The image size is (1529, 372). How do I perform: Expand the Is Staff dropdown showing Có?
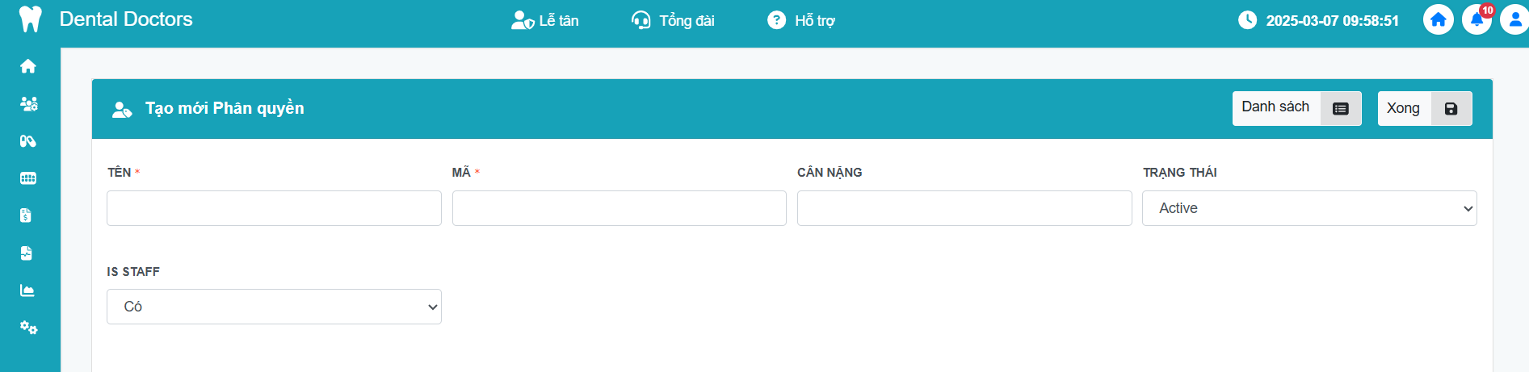[x=274, y=307]
